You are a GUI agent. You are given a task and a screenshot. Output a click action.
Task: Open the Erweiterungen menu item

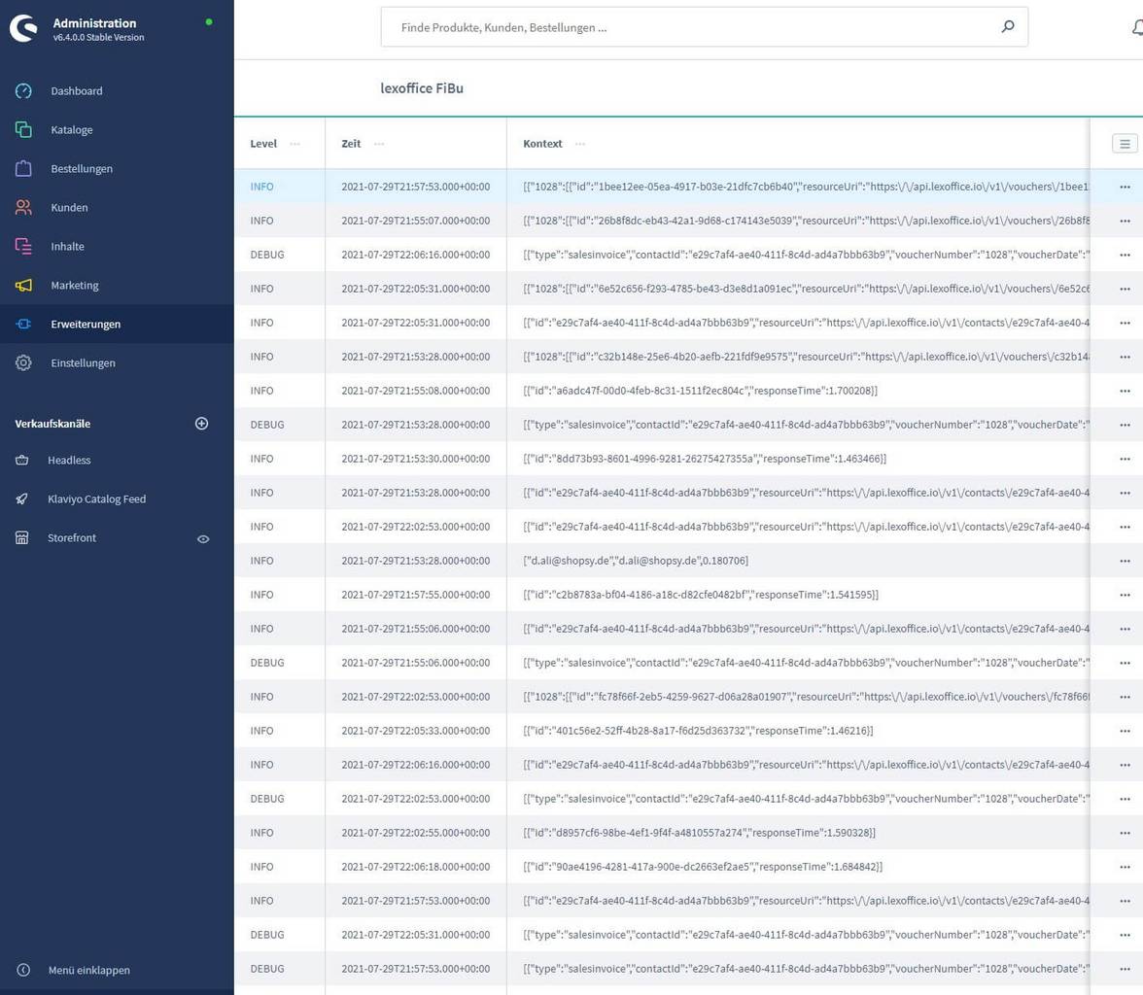click(x=86, y=325)
